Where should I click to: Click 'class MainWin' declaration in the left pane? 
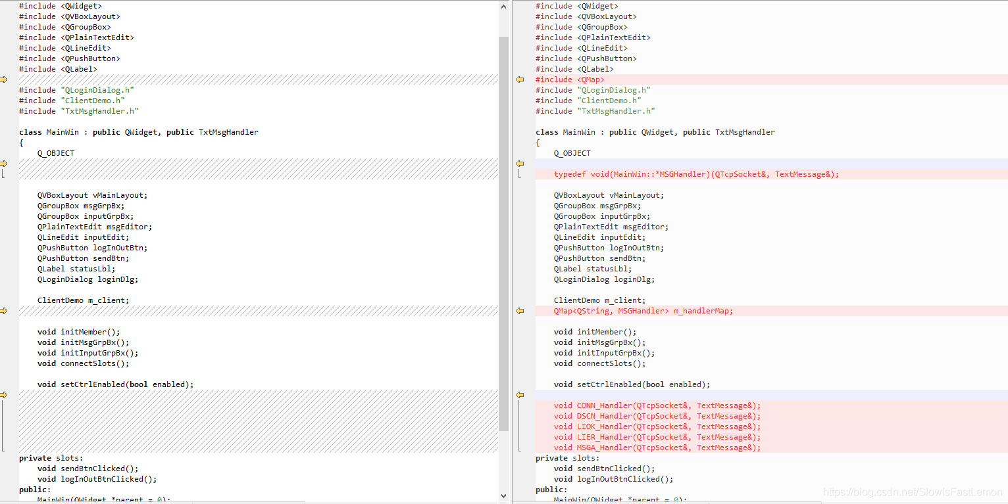[139, 132]
